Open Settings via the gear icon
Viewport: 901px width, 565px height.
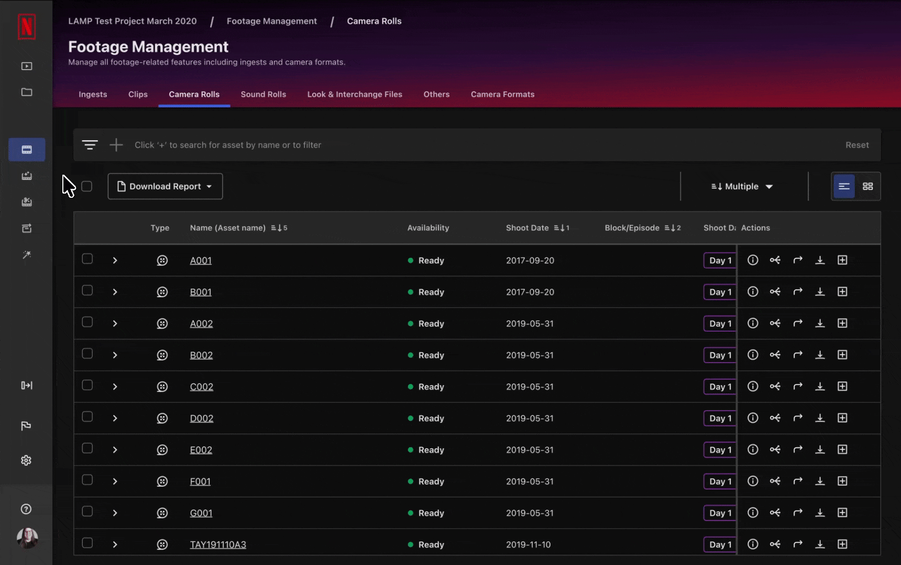[x=26, y=460]
